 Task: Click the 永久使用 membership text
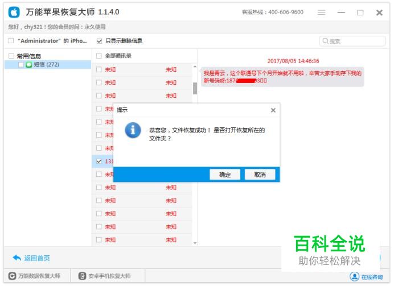(95, 27)
